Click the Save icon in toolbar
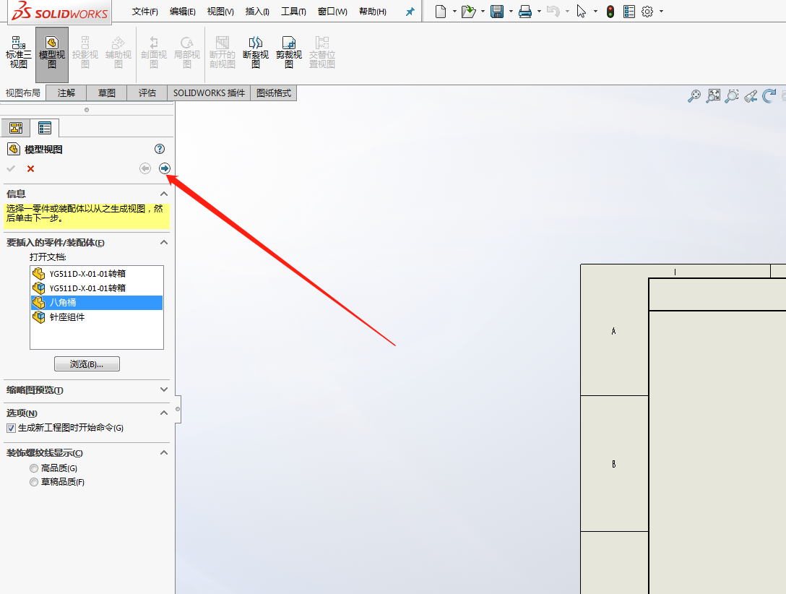The width and height of the screenshot is (786, 594). [x=497, y=11]
